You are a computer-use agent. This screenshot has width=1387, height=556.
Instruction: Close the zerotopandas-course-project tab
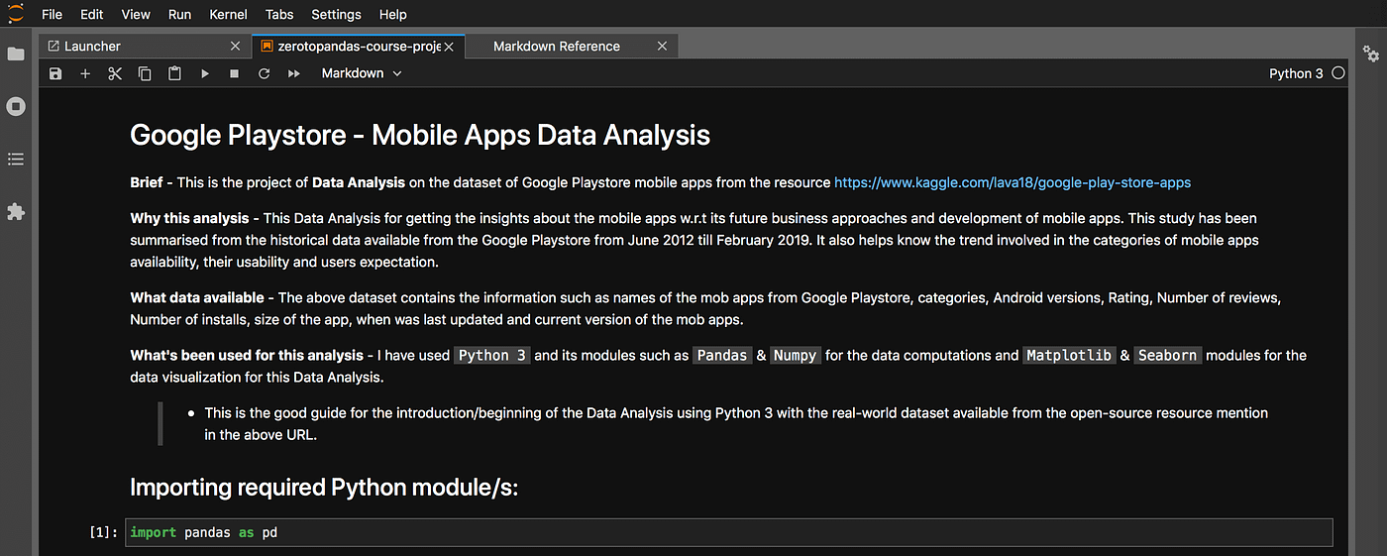(x=449, y=46)
